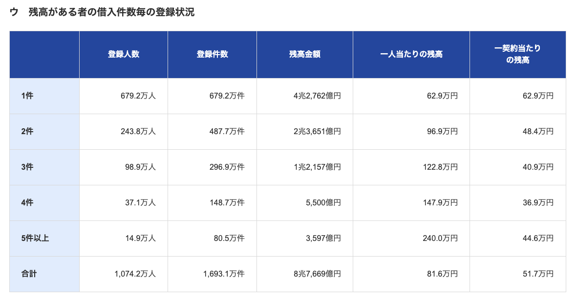The image size is (577, 299).
Task: Select the 2件 row label
Action: click(x=44, y=132)
